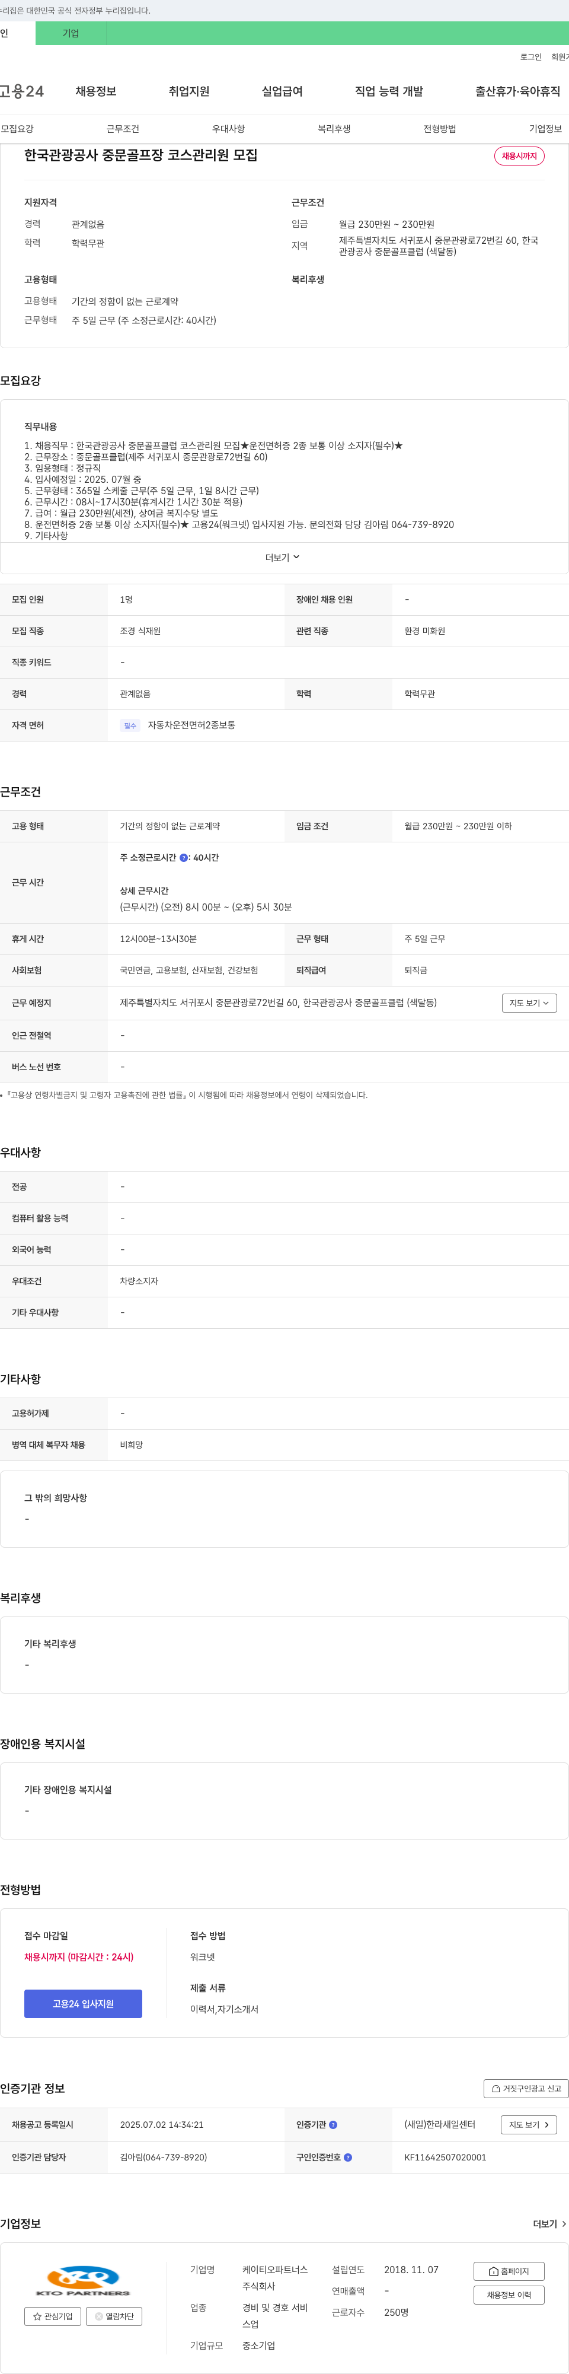Select 환경 미화원 related job text
Image resolution: width=569 pixels, height=2374 pixels.
(x=424, y=631)
